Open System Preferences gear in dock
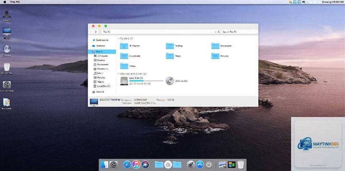This screenshot has width=345, height=171. tap(113, 165)
